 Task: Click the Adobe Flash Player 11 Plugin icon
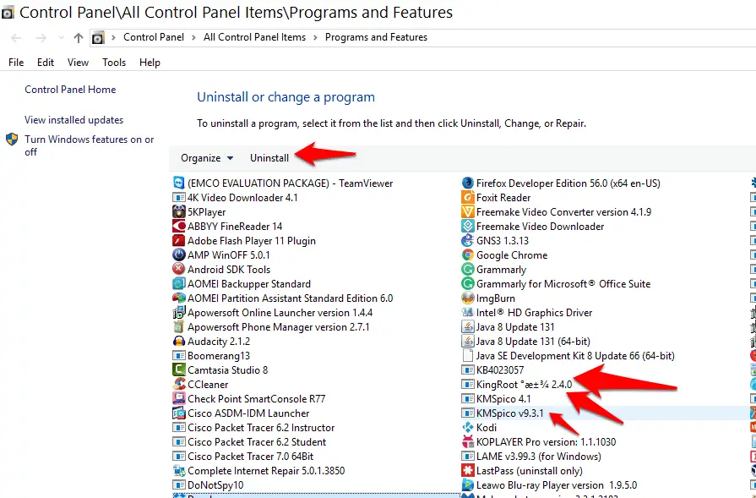[x=179, y=241]
